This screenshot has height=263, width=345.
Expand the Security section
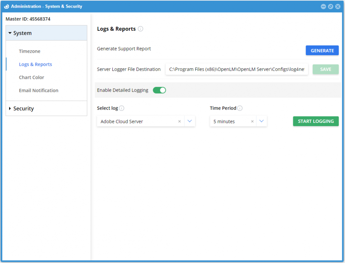coord(24,108)
